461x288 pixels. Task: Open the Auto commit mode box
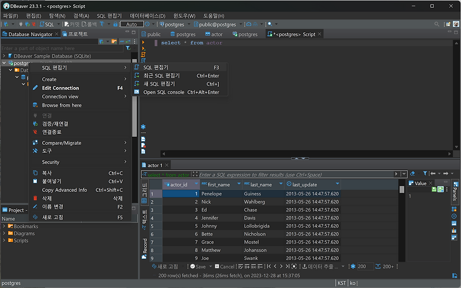pyautogui.click(x=131, y=24)
